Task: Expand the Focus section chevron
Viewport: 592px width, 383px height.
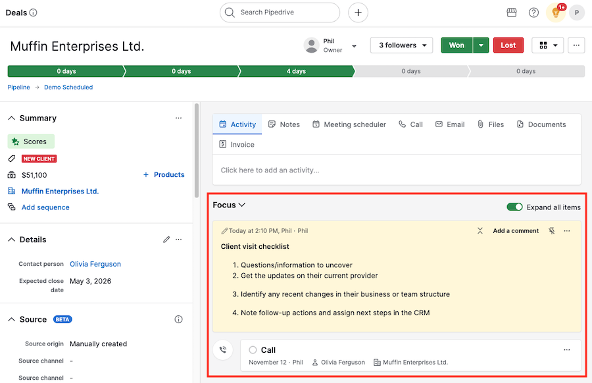Action: pos(242,205)
